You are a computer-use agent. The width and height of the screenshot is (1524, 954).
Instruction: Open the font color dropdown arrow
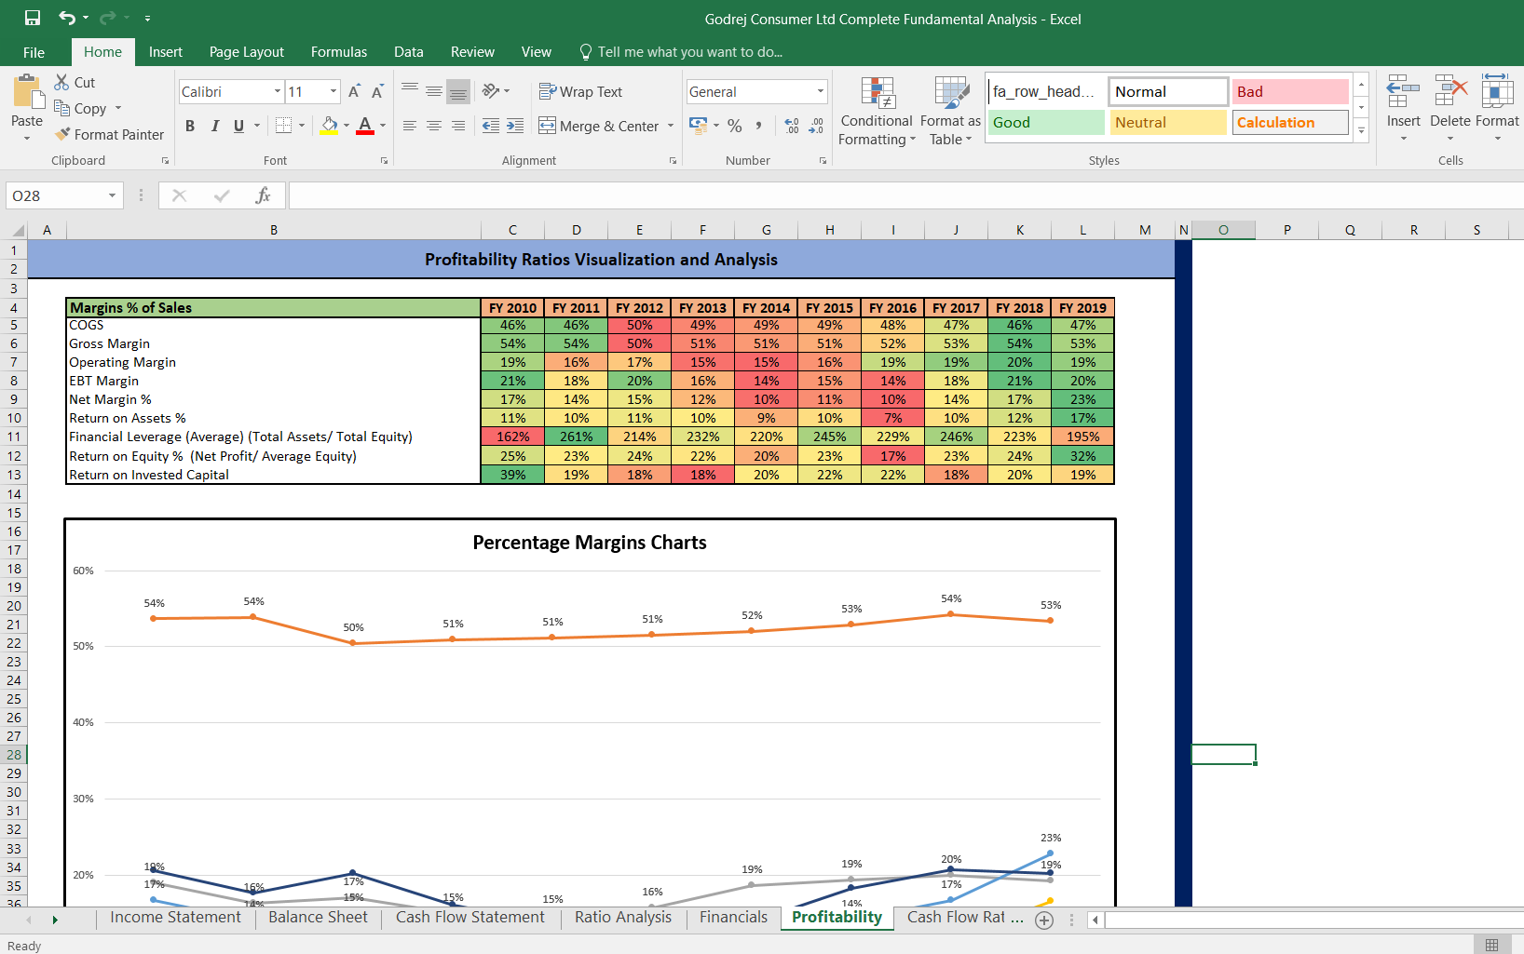tap(383, 126)
